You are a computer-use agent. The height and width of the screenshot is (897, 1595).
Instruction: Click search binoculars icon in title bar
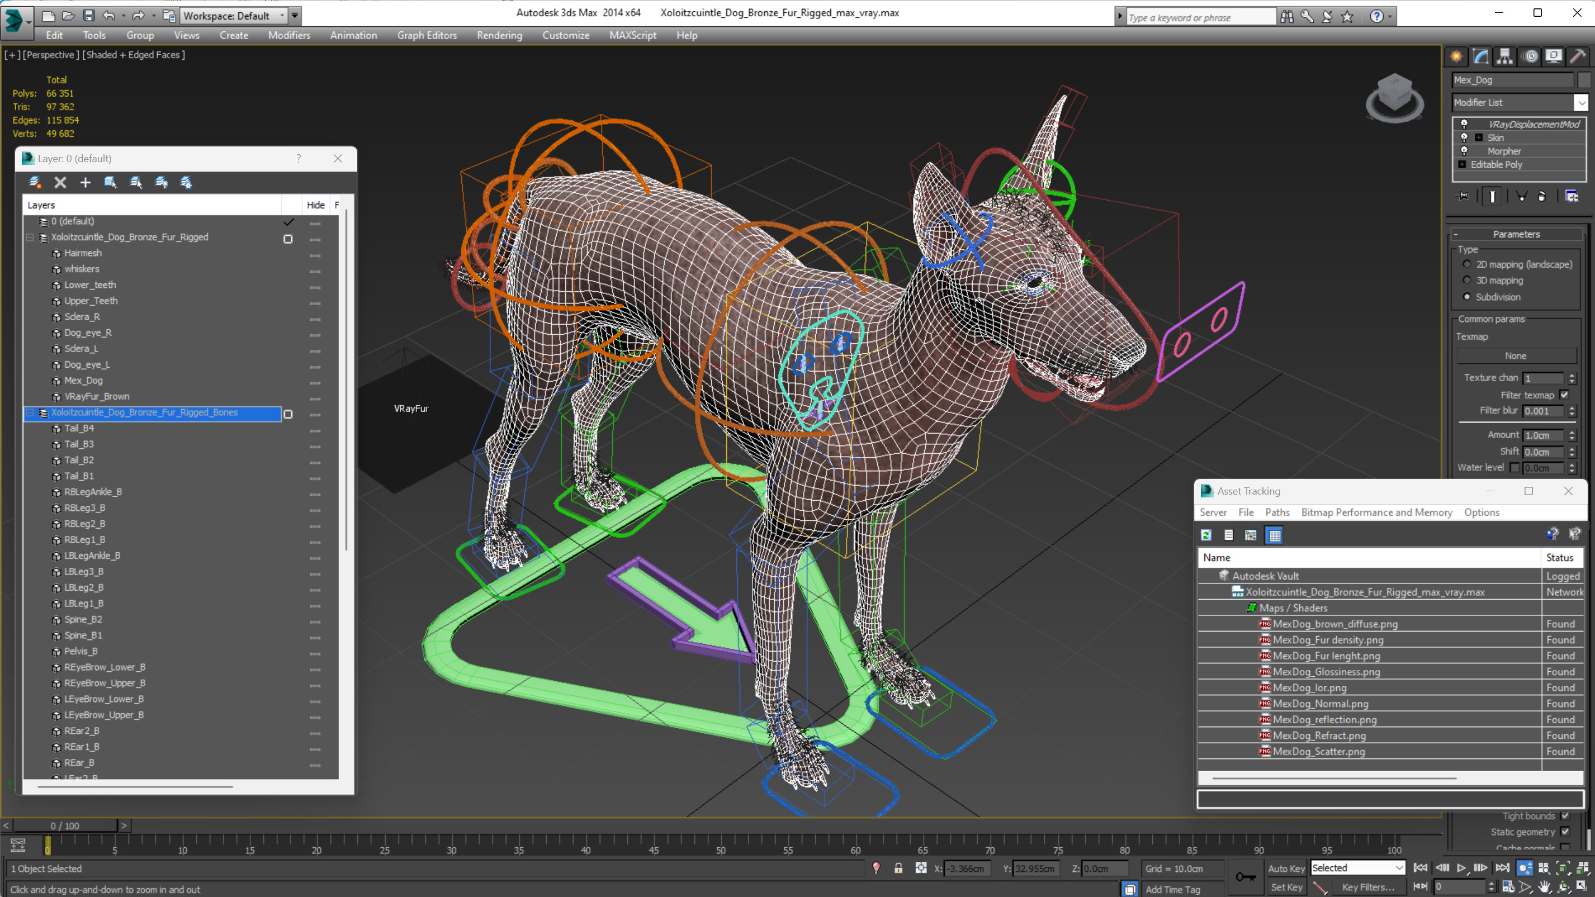click(1288, 17)
